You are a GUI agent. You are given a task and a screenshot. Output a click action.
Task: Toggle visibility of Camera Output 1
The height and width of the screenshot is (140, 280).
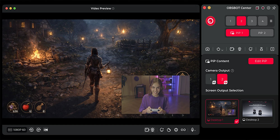point(214,82)
